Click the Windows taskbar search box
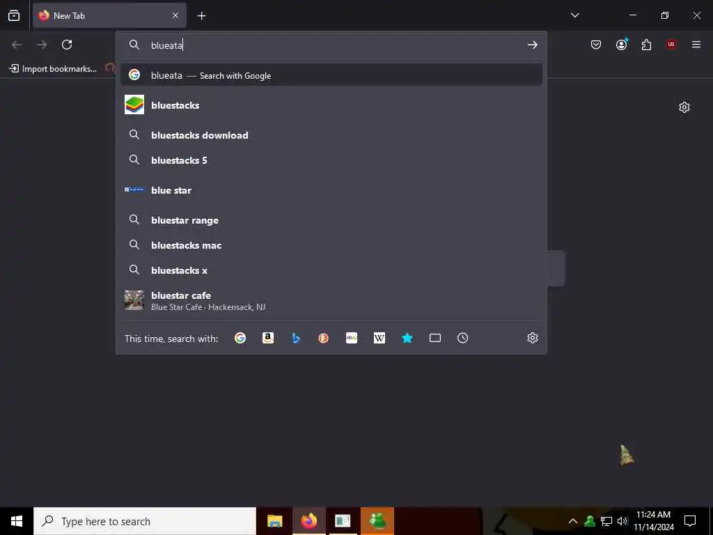 [145, 521]
